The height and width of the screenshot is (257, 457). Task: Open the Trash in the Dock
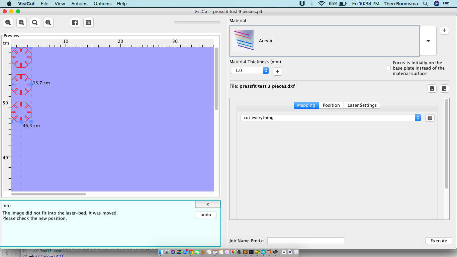tap(296, 252)
